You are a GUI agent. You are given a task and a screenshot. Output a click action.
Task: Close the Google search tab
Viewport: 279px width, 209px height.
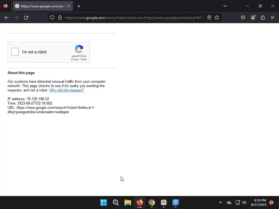pos(69,6)
